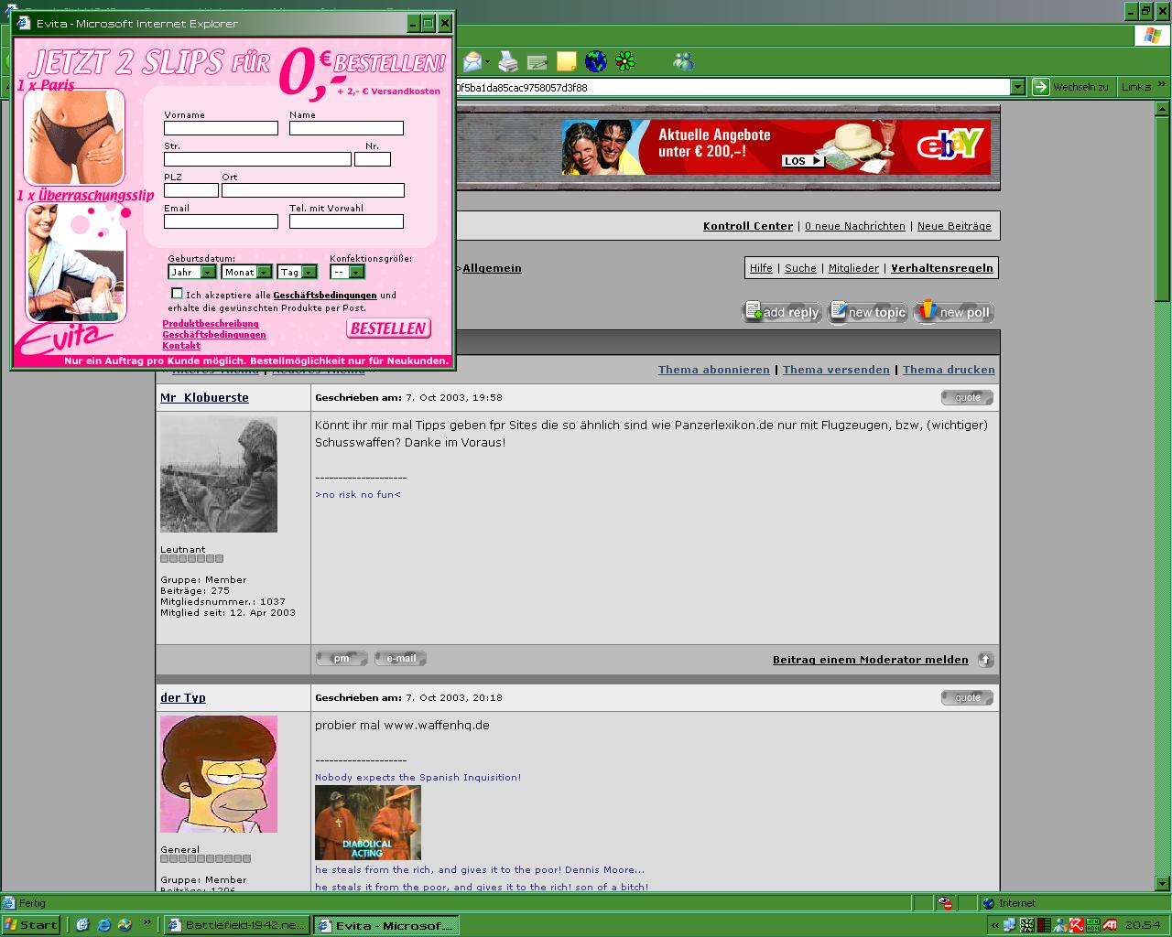The image size is (1172, 937).
Task: Click the eBay Aktuelle Angebote banner
Action: pyautogui.click(x=776, y=147)
